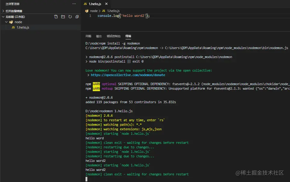Select the 终端 panel tab

point(128,36)
